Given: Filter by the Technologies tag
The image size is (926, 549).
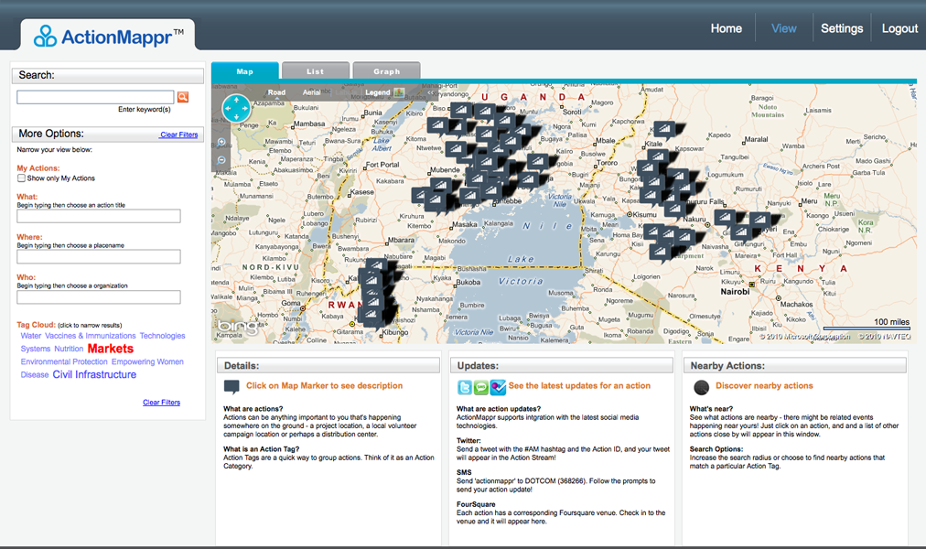Looking at the screenshot, I should 162,335.
